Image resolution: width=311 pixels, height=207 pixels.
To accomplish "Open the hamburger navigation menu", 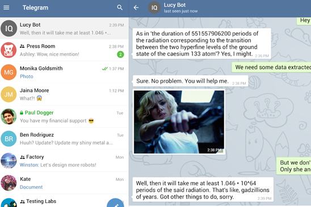I will [6, 7].
